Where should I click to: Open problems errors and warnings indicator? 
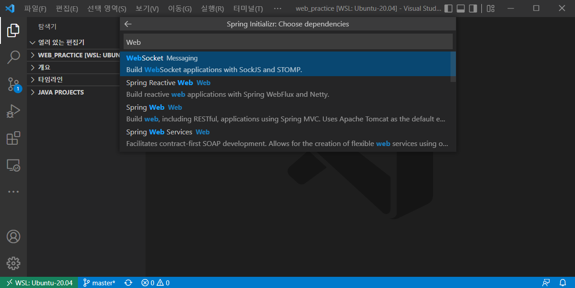(155, 283)
